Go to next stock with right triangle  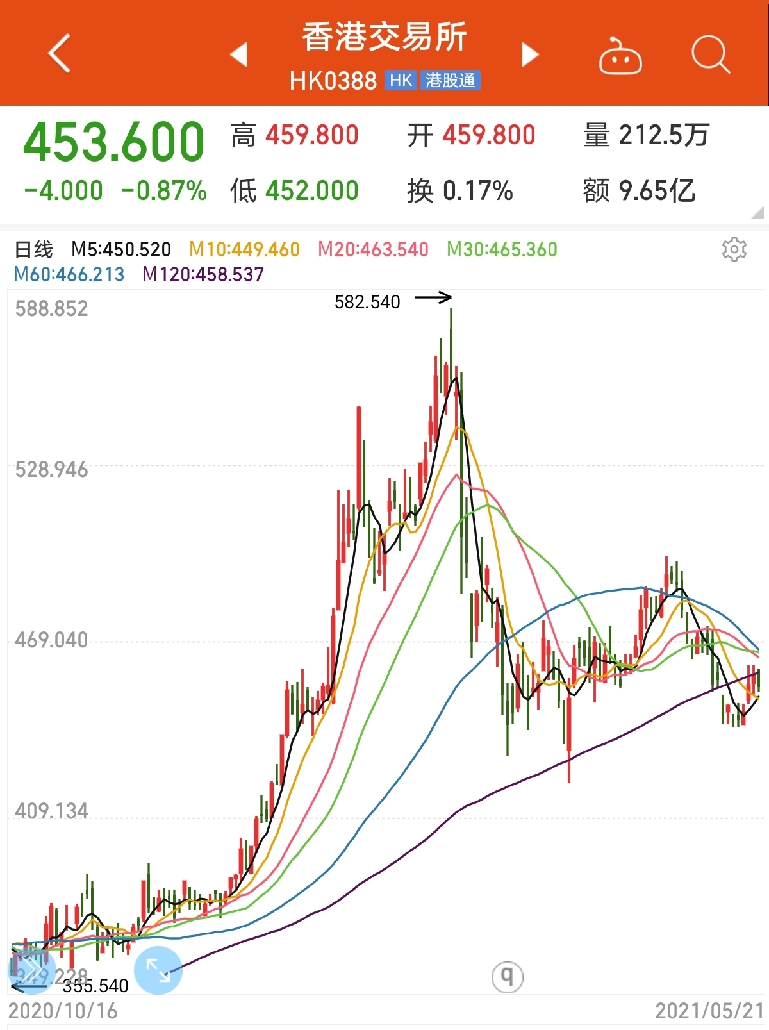530,54
